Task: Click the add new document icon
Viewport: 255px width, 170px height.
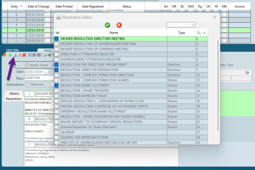Action: pyautogui.click(x=15, y=55)
